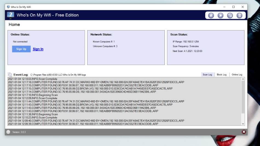Follow the Sign In link
The image size is (260, 146).
coord(38,49)
